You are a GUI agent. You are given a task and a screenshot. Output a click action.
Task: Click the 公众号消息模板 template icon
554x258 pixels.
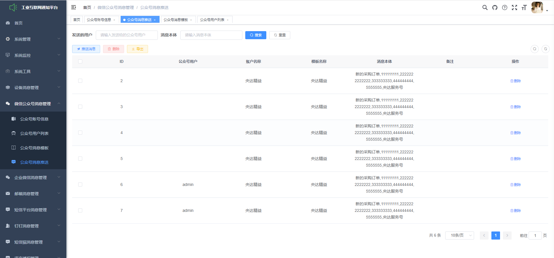pos(14,148)
